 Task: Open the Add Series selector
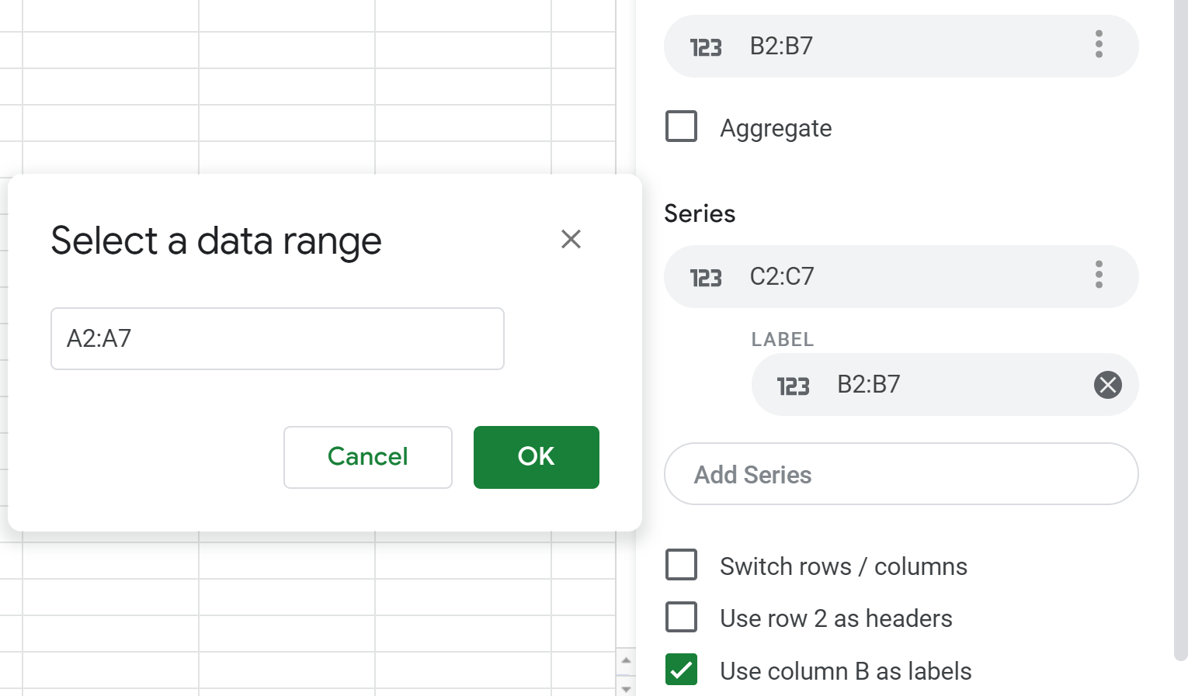point(901,474)
